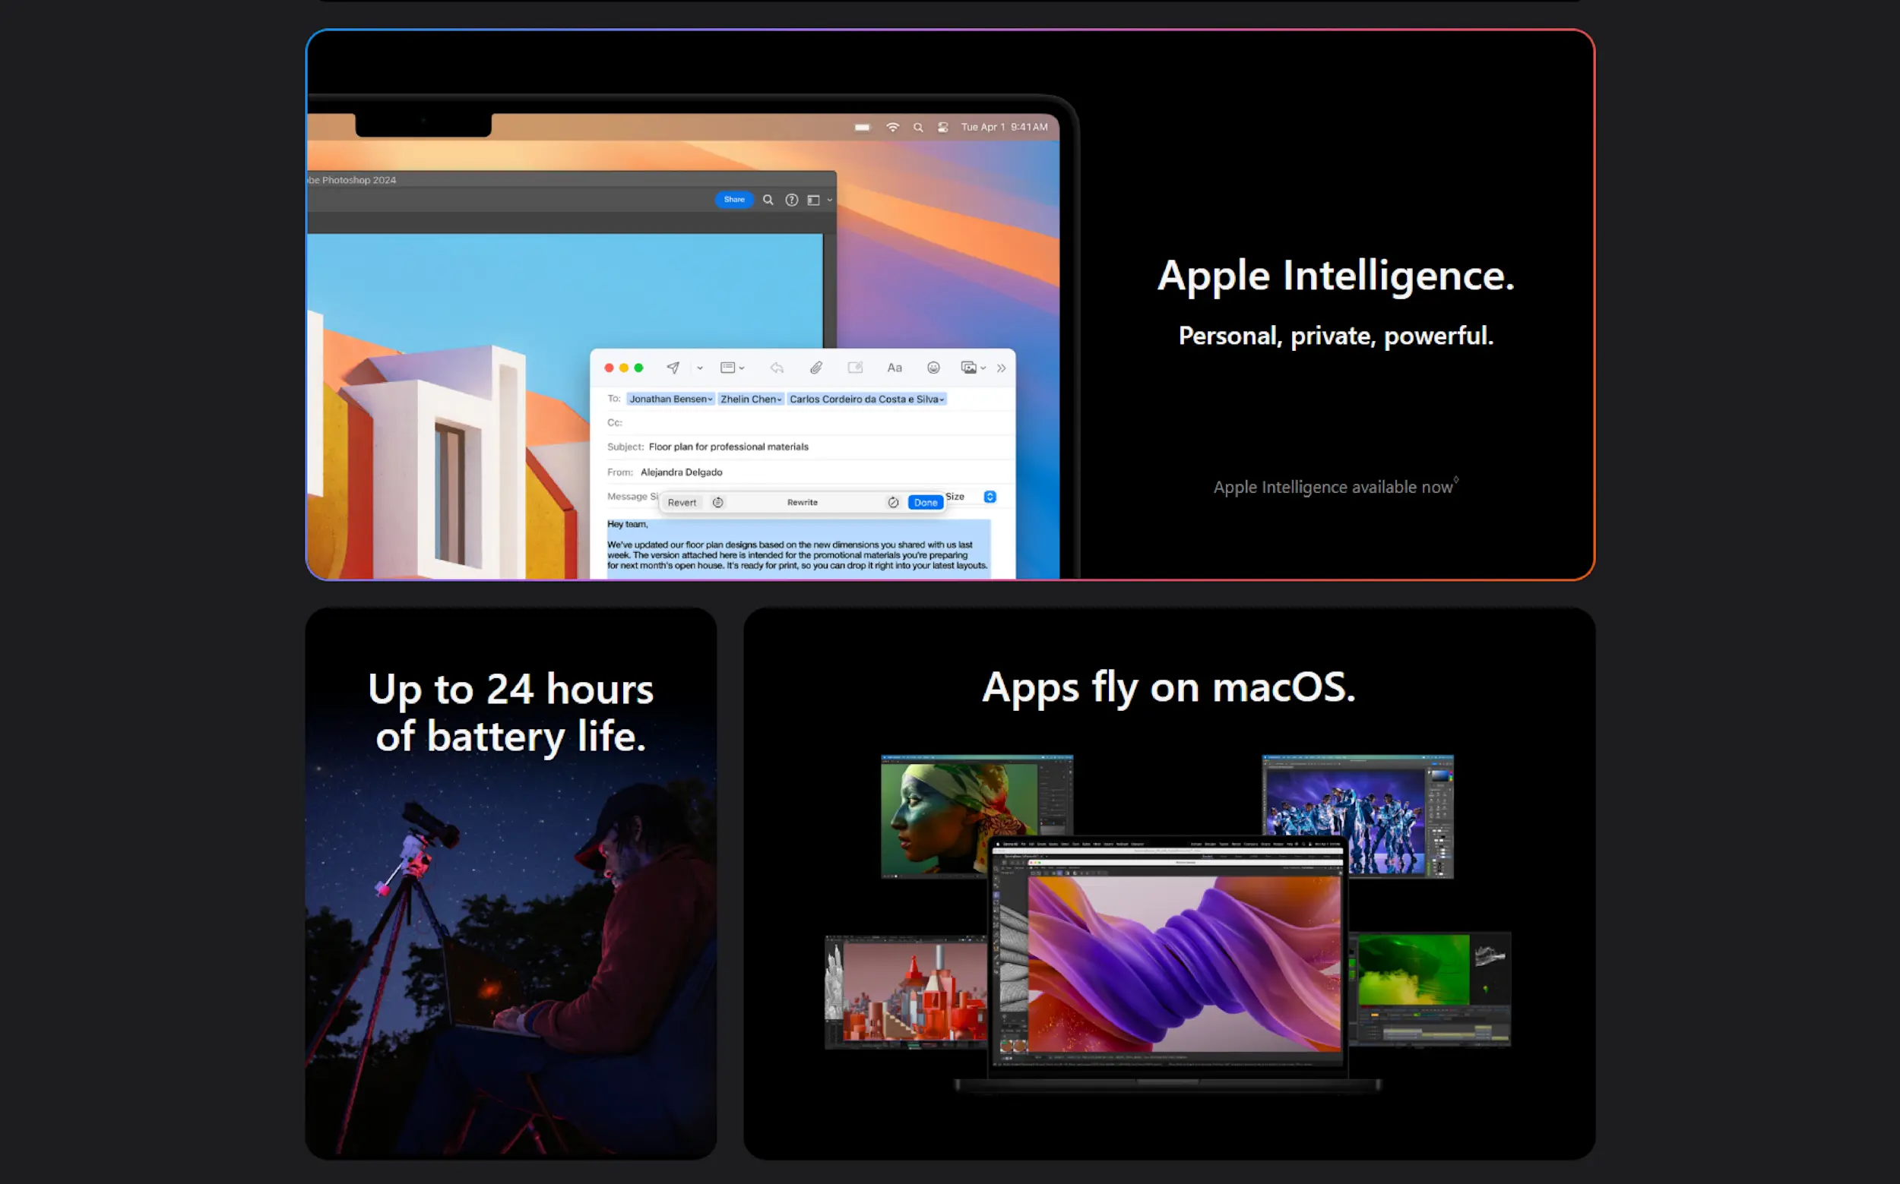The image size is (1900, 1184).
Task: Click the 'Hey team,' line in the email
Action: point(628,525)
